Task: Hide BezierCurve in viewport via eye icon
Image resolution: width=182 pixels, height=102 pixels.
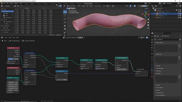Action: click(178, 12)
